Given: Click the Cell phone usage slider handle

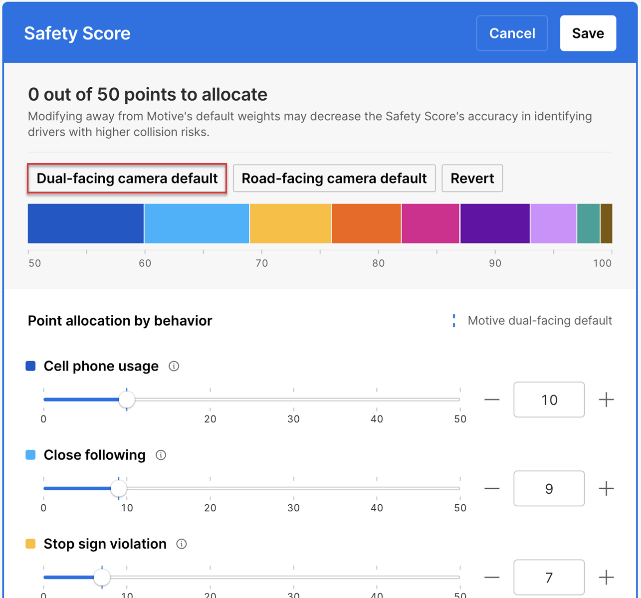Looking at the screenshot, I should [x=127, y=399].
